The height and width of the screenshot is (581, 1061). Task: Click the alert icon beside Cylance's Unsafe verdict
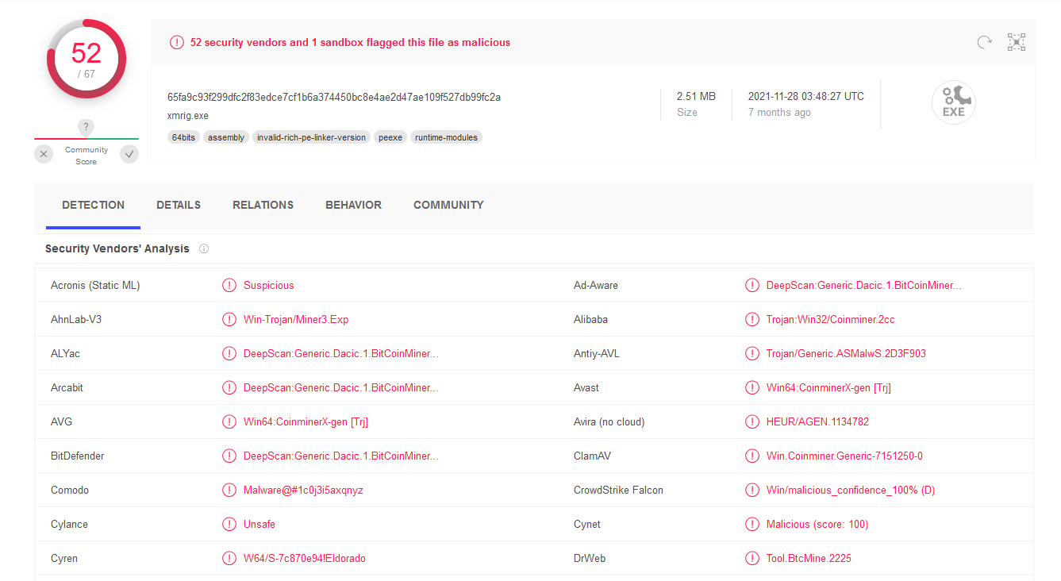229,524
